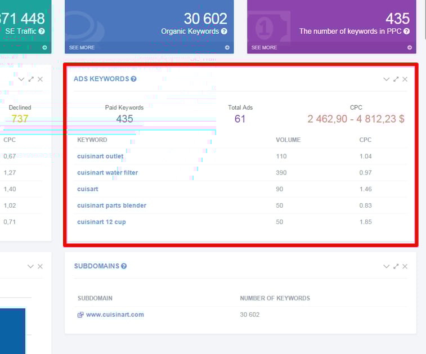Viewport: 426px width, 354px height.
Task: Click the VOLUME column header
Action: 288,140
